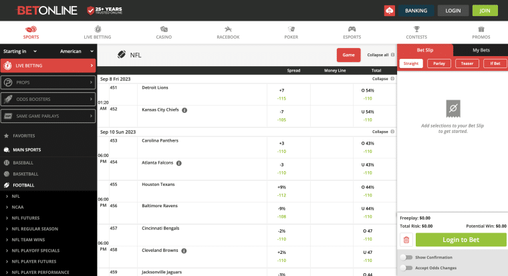The width and height of the screenshot is (508, 276).
Task: Click the info icon next to Cleveland Browns
Action: [x=184, y=251]
